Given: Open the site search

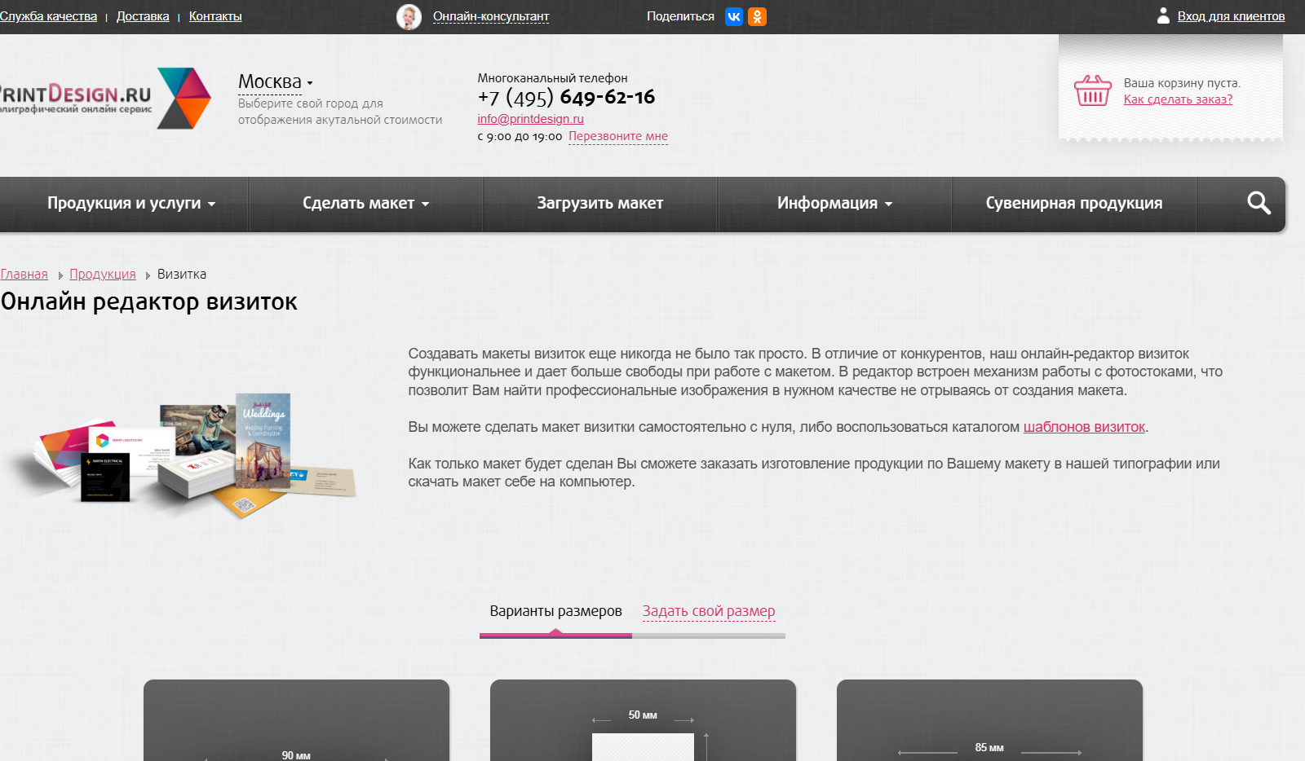Looking at the screenshot, I should pyautogui.click(x=1260, y=204).
